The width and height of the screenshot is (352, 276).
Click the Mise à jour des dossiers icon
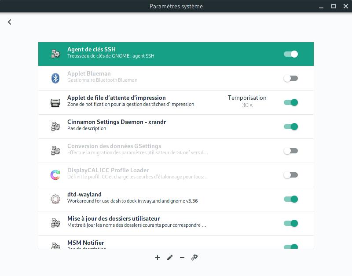55,223
